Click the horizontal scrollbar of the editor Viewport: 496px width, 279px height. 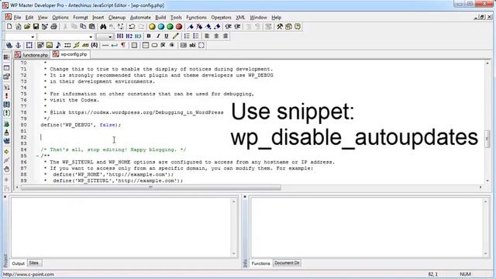[x=151, y=188]
